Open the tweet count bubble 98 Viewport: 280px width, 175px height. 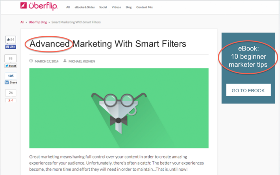tap(11, 58)
